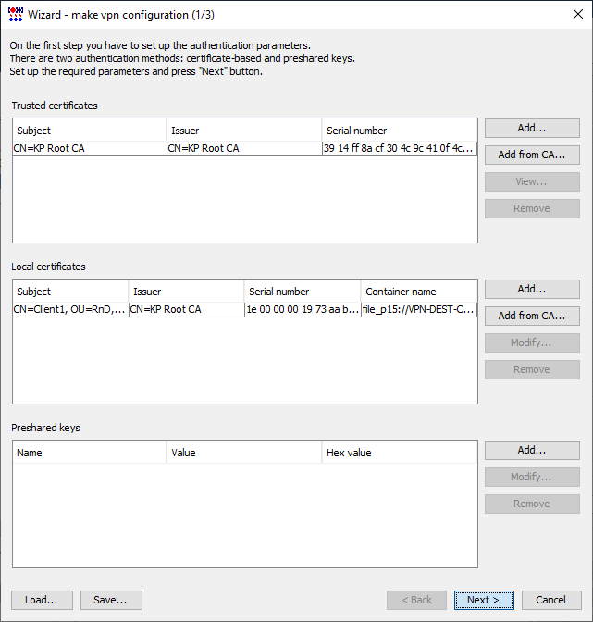Click Issuer header in Local certificates
The width and height of the screenshot is (593, 622).
pos(186,292)
